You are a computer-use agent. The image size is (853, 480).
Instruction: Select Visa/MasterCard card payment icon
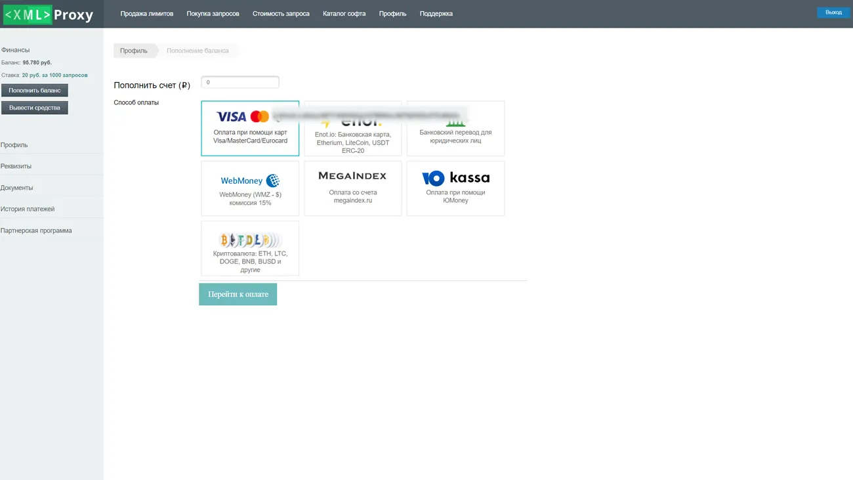click(x=243, y=117)
